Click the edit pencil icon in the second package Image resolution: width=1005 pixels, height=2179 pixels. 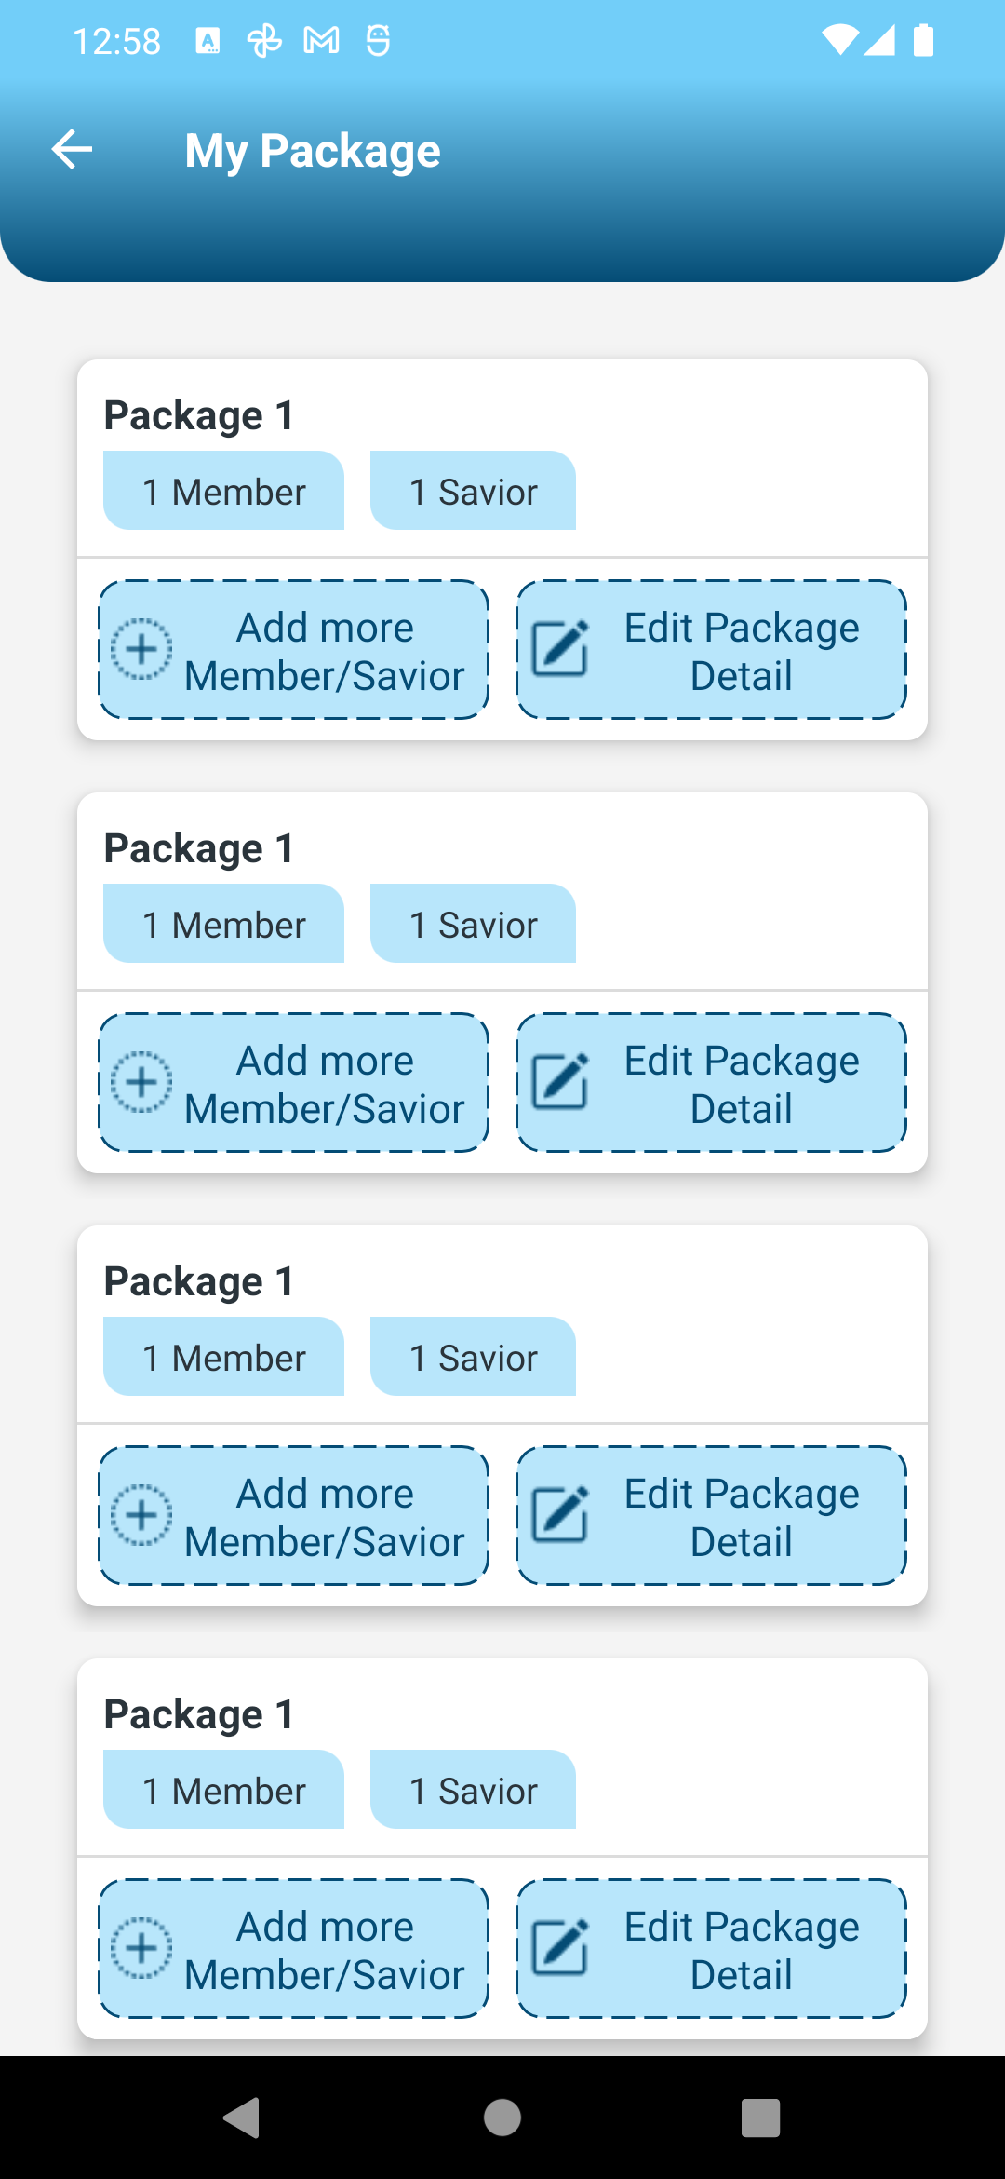pyautogui.click(x=560, y=1082)
